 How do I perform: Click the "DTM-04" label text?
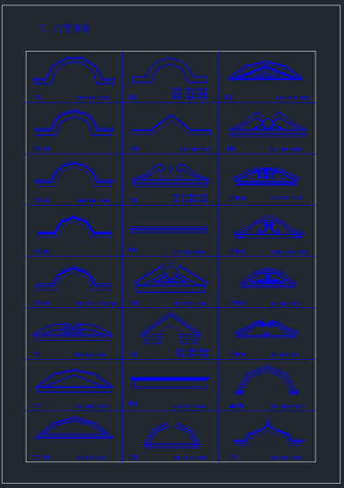click(237, 355)
